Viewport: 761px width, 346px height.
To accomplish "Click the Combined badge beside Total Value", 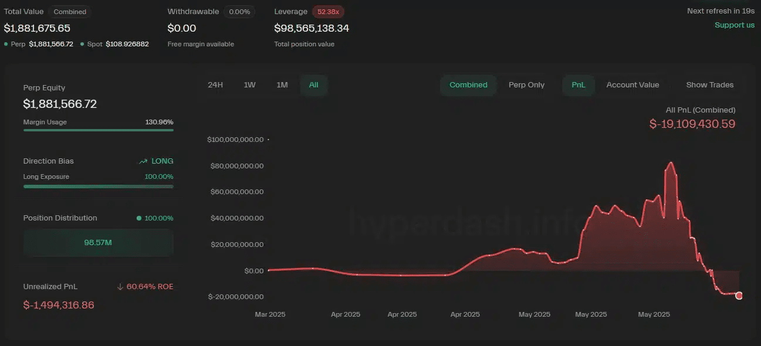I will (x=70, y=12).
